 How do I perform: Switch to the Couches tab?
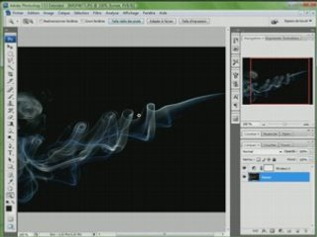point(270,145)
